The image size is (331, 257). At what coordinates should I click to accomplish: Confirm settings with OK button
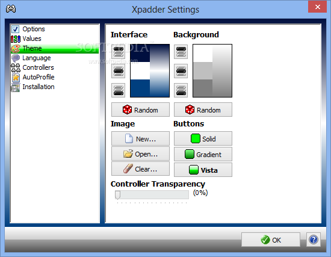point(271,240)
